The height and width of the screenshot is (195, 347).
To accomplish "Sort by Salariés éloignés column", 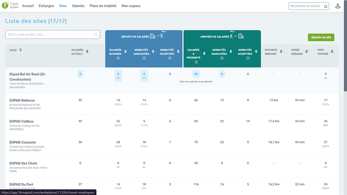I will pyautogui.click(x=125, y=52).
